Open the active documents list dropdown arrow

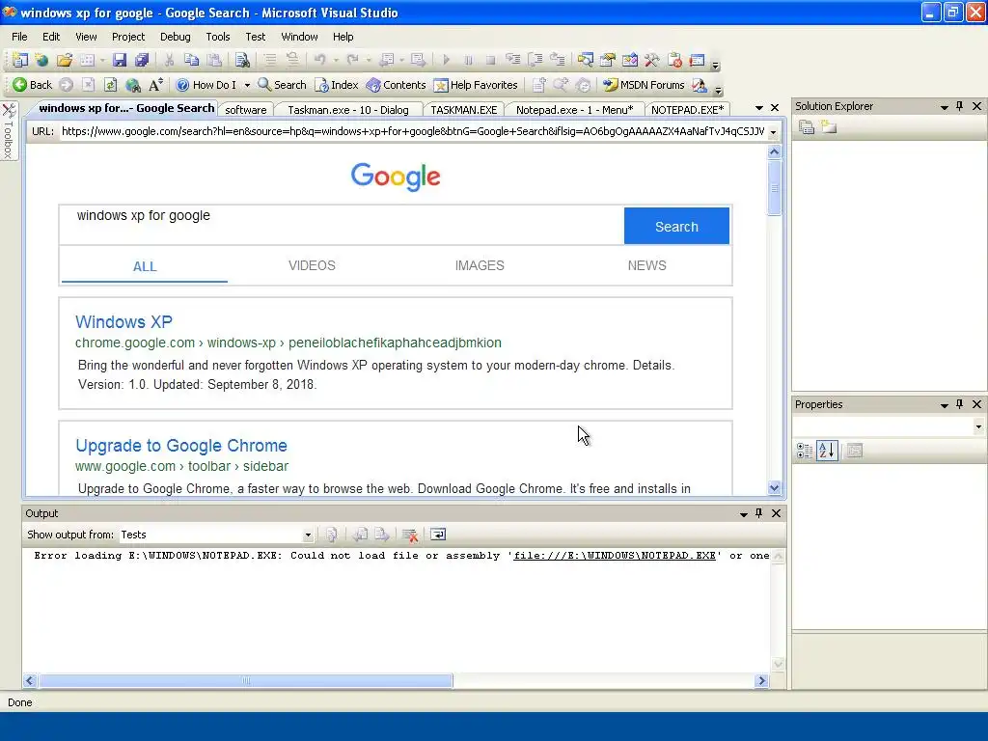[759, 108]
